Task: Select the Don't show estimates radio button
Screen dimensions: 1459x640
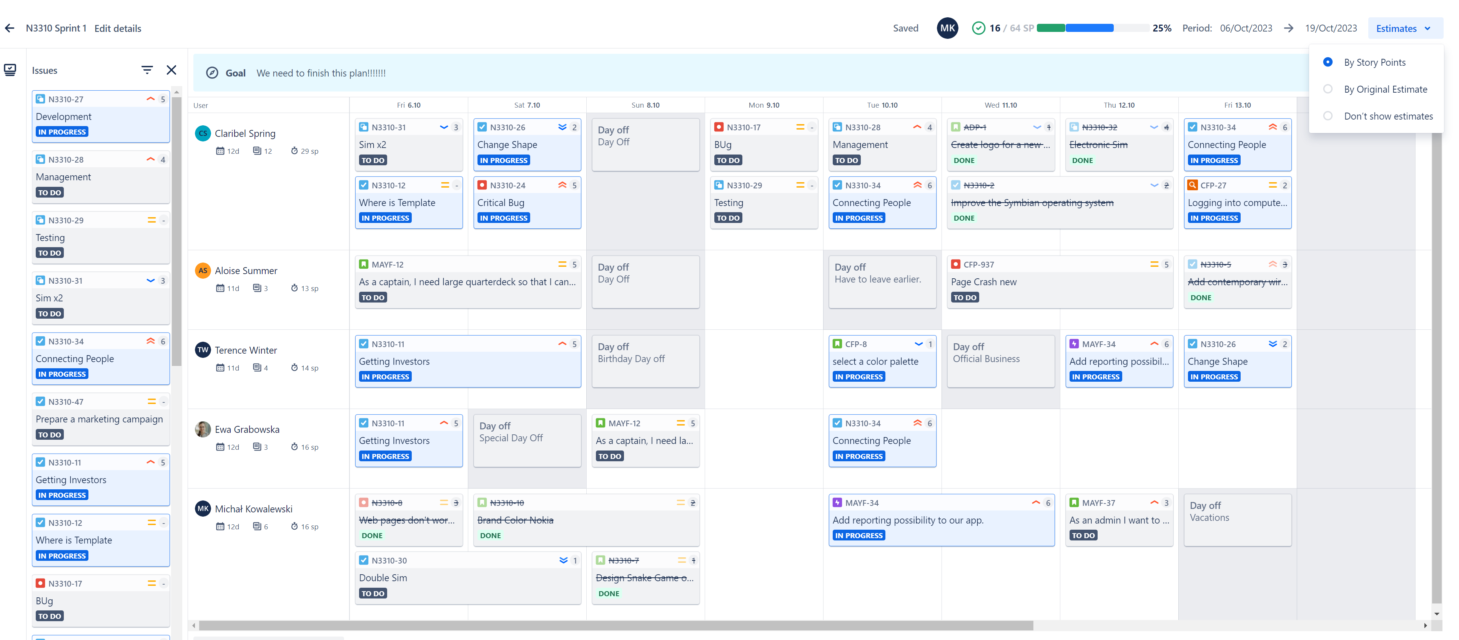Action: [x=1328, y=116]
